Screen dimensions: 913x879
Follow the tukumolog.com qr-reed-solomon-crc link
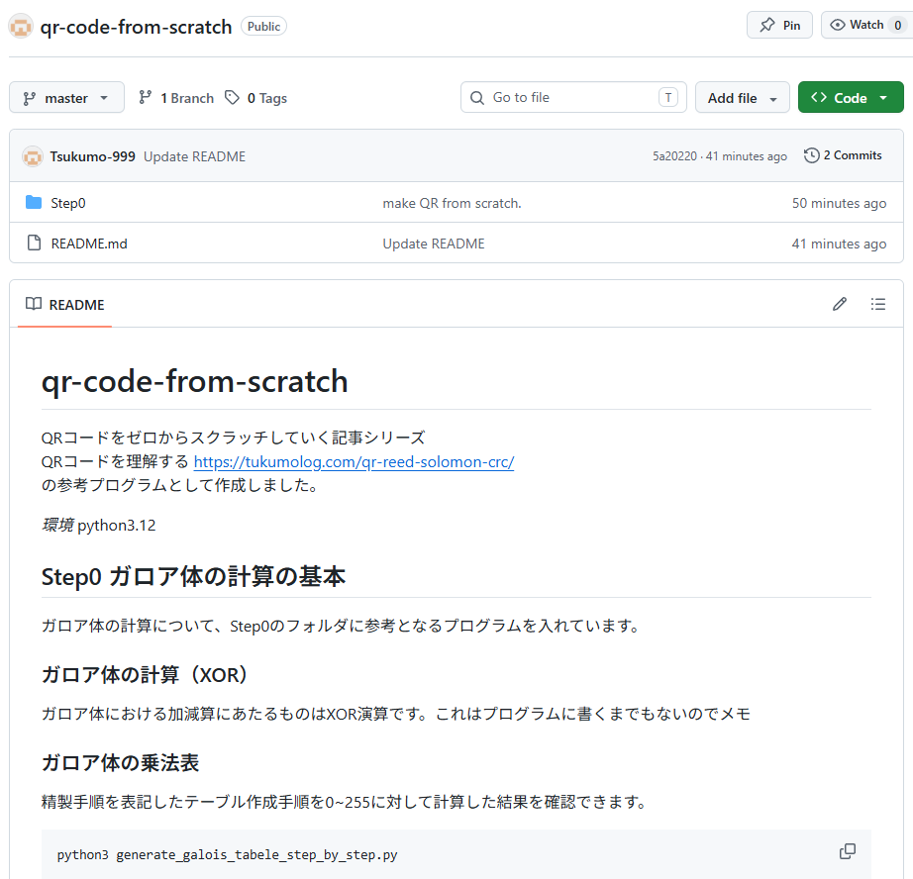tap(355, 461)
